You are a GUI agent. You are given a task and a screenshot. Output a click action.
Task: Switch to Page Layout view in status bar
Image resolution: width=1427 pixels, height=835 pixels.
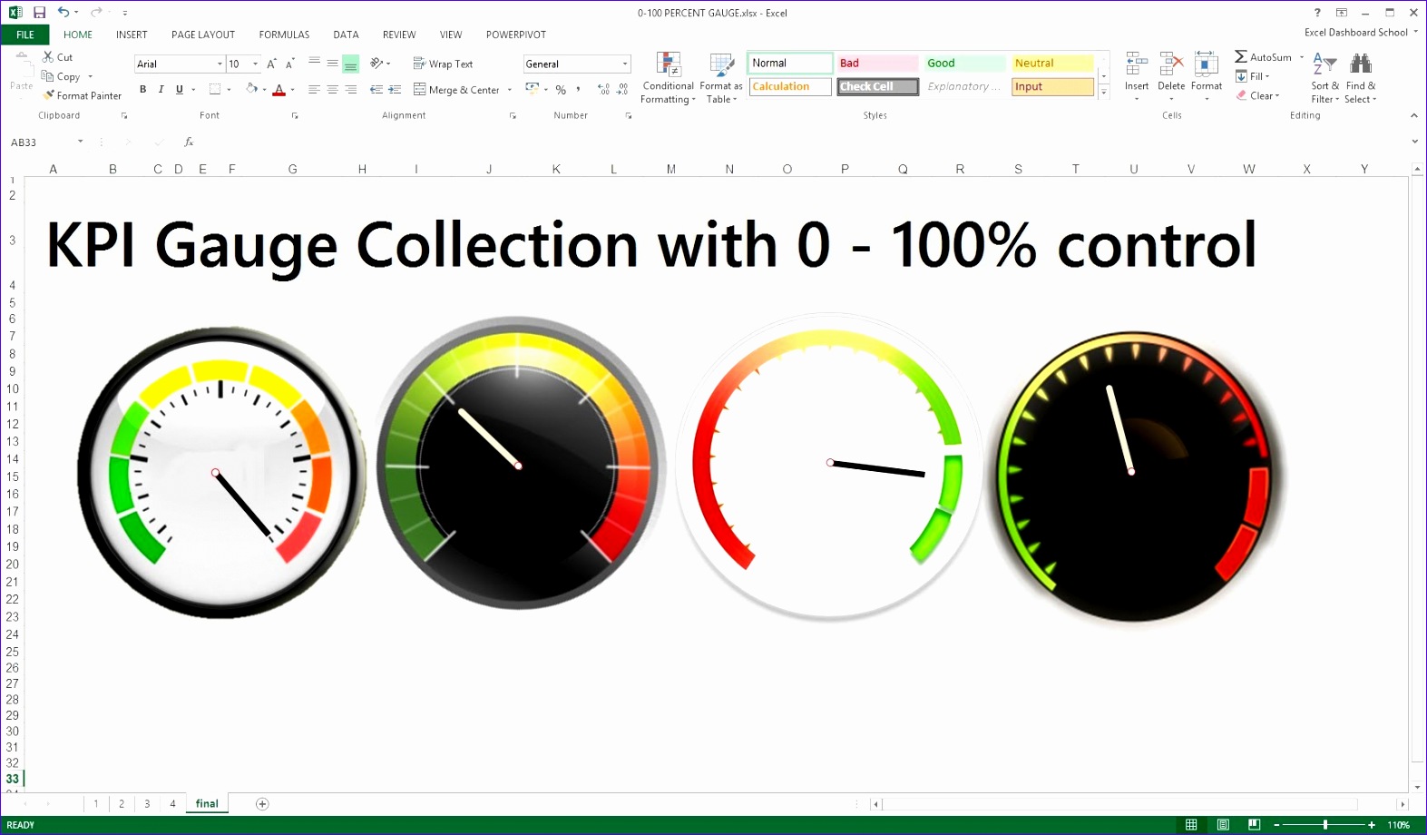pos(1223,824)
